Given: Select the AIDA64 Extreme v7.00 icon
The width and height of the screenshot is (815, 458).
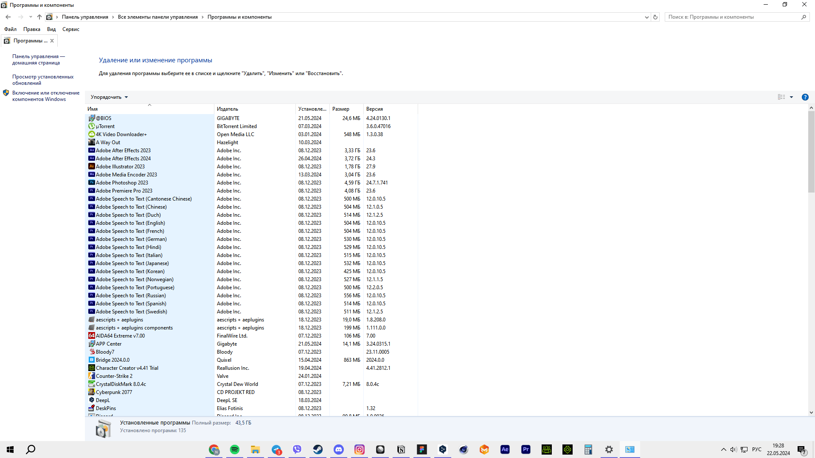Looking at the screenshot, I should tap(91, 336).
